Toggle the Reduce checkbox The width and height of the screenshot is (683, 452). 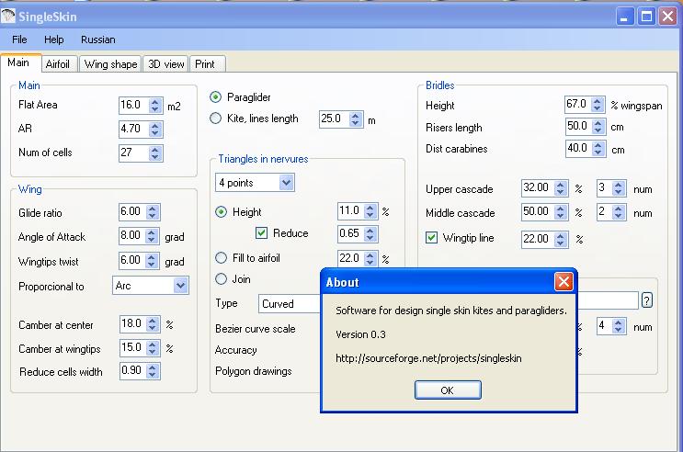pos(262,233)
